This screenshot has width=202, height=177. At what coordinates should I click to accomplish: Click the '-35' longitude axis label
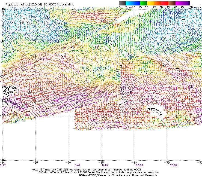point(167,163)
